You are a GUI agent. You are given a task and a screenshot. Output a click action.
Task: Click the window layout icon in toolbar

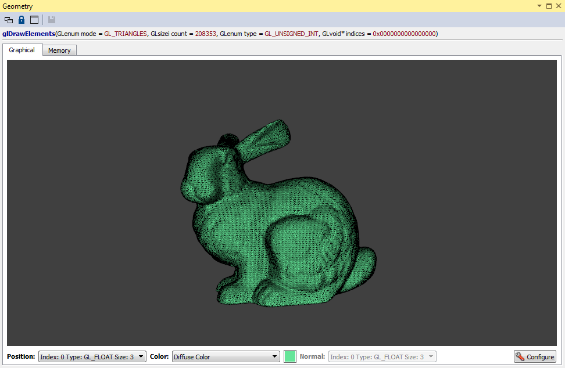coord(34,20)
